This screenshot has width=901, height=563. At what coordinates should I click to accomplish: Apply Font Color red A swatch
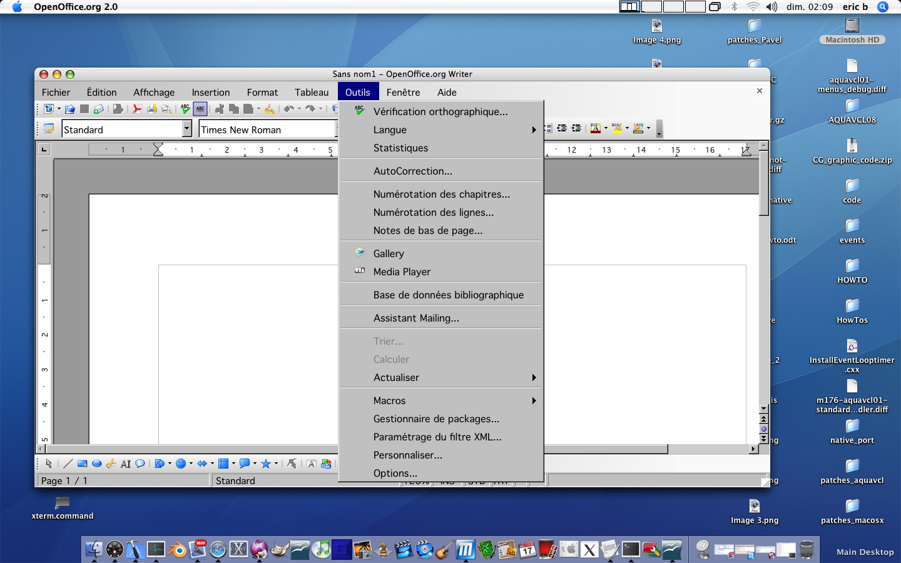pos(595,128)
